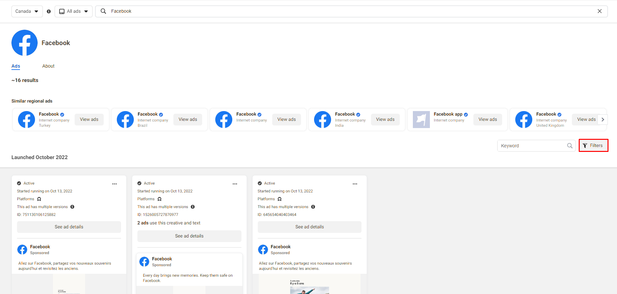Click the Facebook app page name

[x=448, y=114]
